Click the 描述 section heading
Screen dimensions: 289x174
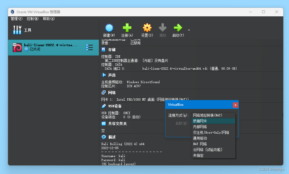pyautogui.click(x=112, y=137)
